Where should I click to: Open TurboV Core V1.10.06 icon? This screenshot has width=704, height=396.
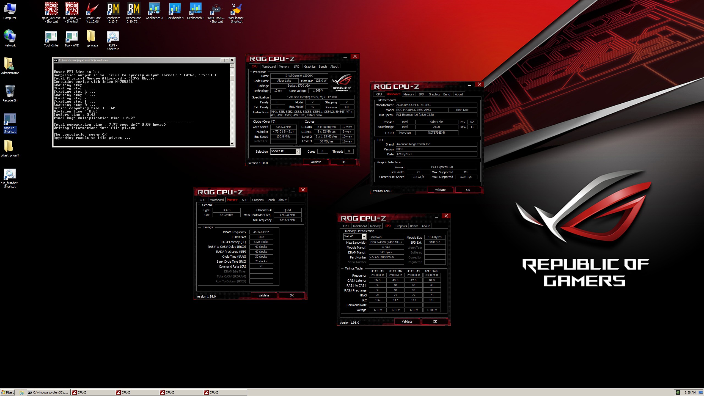92,12
